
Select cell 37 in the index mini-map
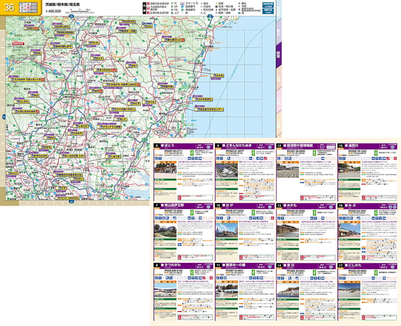point(22,3)
